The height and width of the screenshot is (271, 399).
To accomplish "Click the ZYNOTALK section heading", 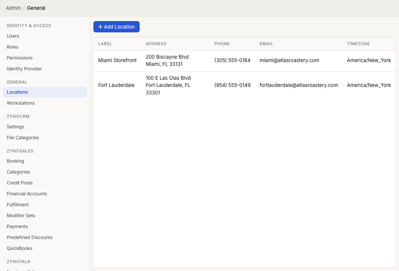I will click(18, 262).
